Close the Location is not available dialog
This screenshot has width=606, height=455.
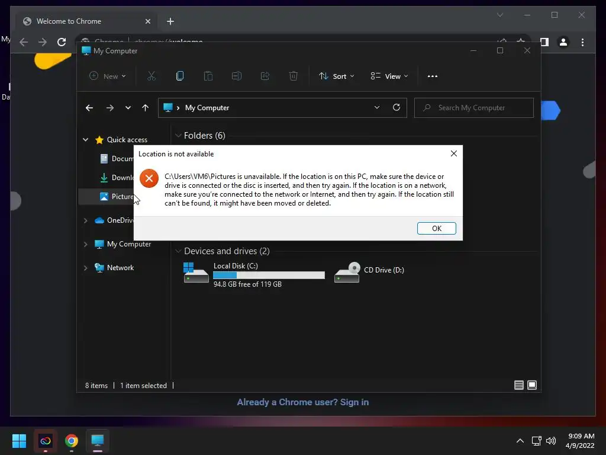[454, 153]
